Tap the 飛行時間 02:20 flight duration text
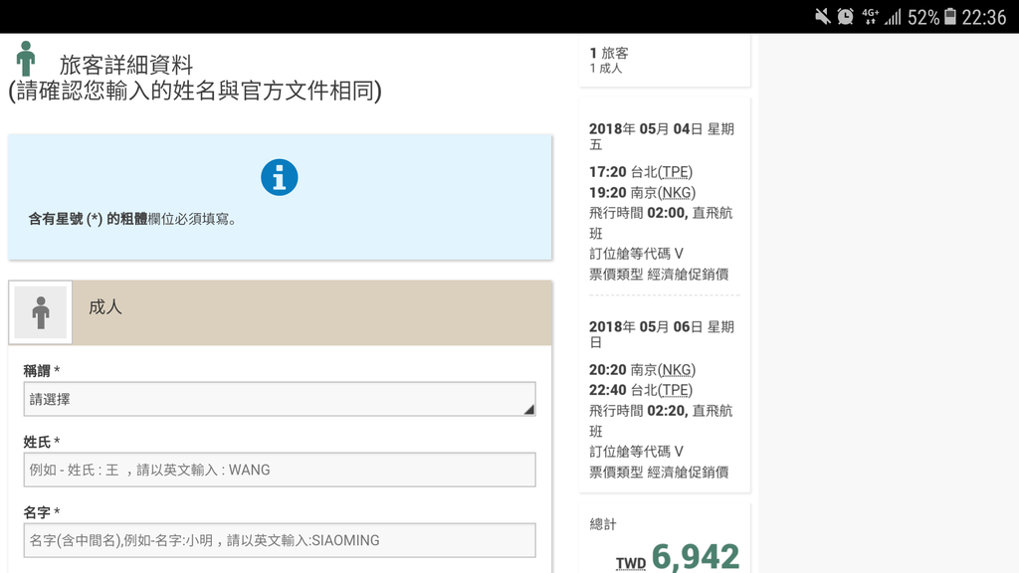This screenshot has height=573, width=1019. [x=661, y=421]
